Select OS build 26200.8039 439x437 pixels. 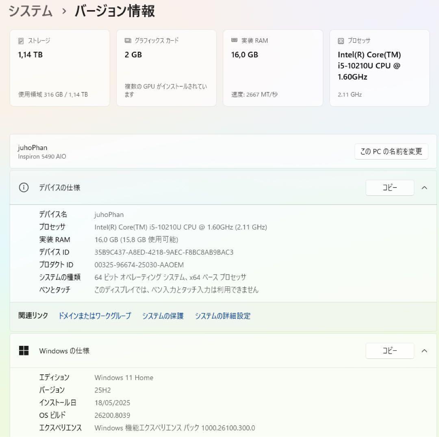(x=112, y=415)
